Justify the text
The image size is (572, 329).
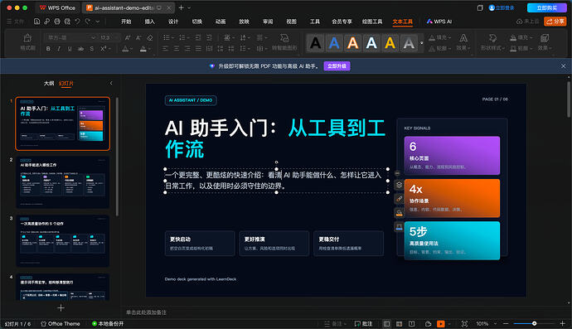198,49
